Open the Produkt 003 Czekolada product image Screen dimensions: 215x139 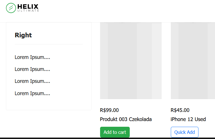tap(131, 60)
